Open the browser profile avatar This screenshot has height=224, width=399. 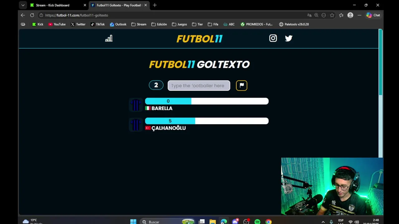click(x=350, y=15)
